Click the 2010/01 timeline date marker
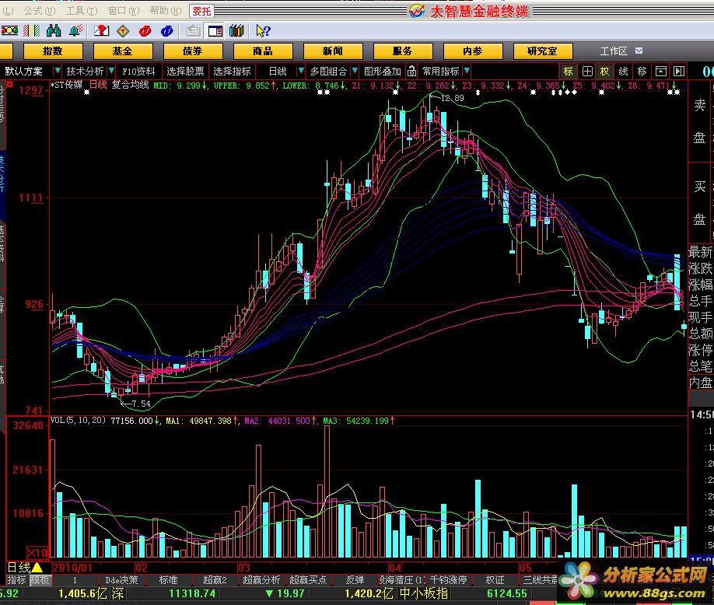 click(72, 568)
